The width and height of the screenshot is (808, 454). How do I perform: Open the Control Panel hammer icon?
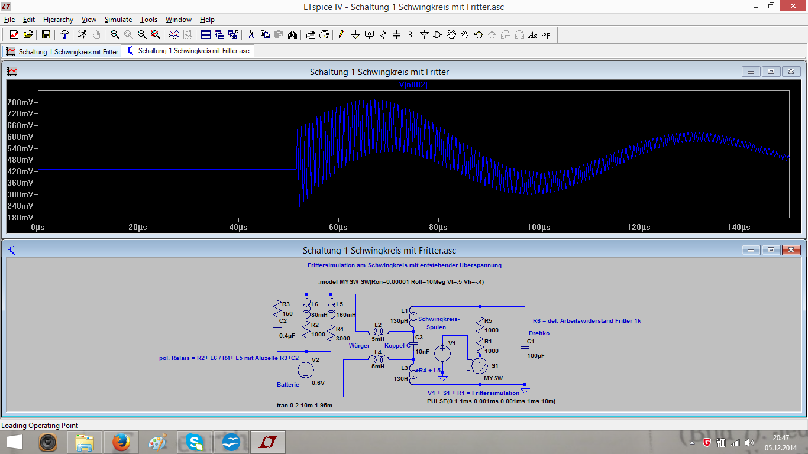coord(64,35)
